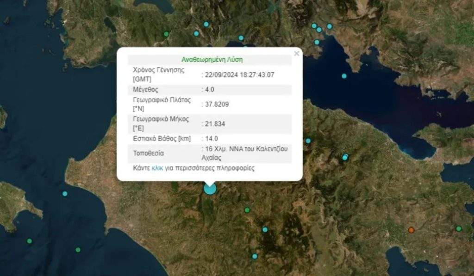Select the orange earthquake marker
Image resolution: width=474 pixels, height=276 pixels.
pyautogui.click(x=411, y=230)
